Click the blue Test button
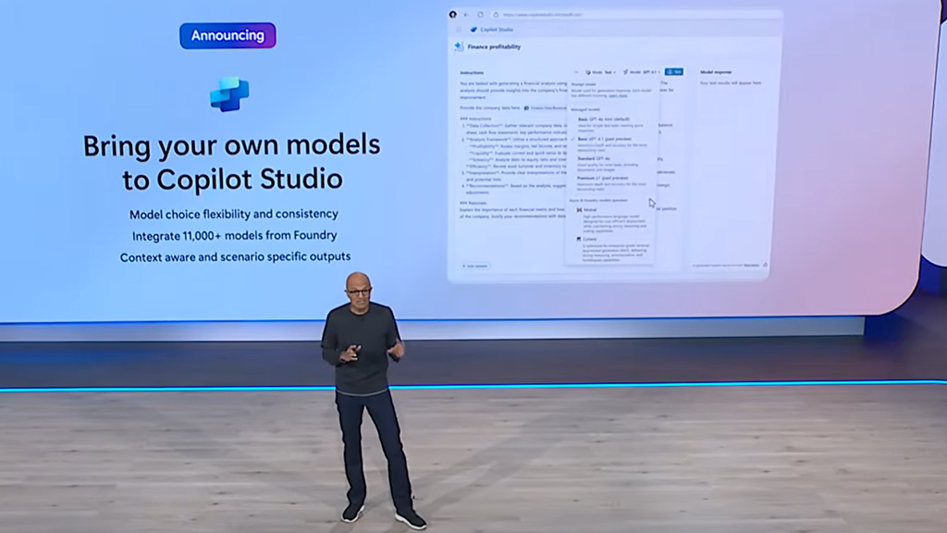 674,71
